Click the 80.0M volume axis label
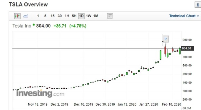Image resolution: width=201 pixels, height=110 pixels. click(187, 108)
